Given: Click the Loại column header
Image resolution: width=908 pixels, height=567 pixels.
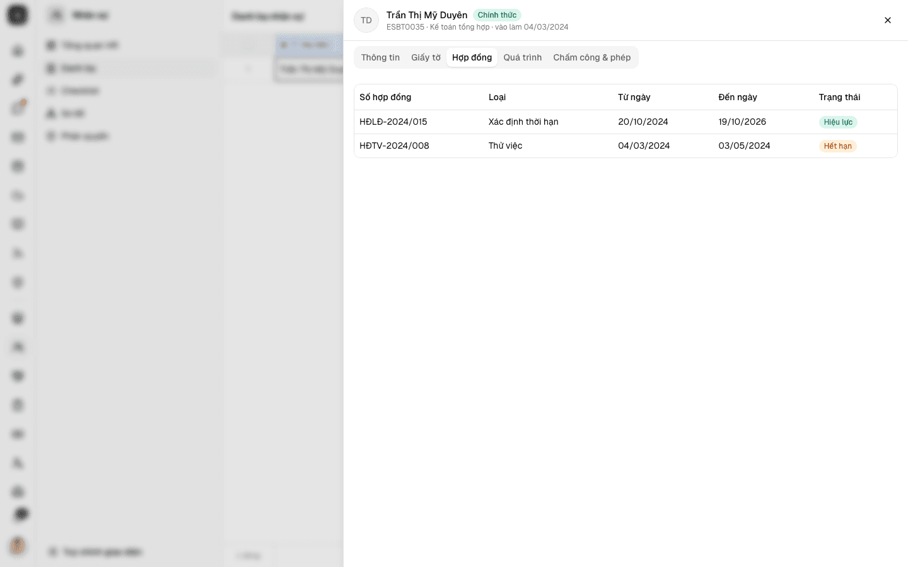Looking at the screenshot, I should coord(497,97).
